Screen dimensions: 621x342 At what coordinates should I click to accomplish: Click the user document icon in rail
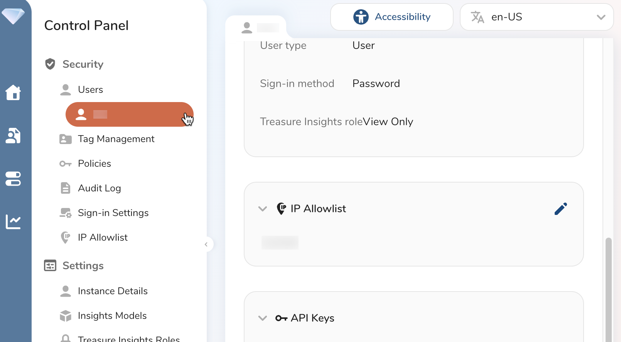[13, 136]
